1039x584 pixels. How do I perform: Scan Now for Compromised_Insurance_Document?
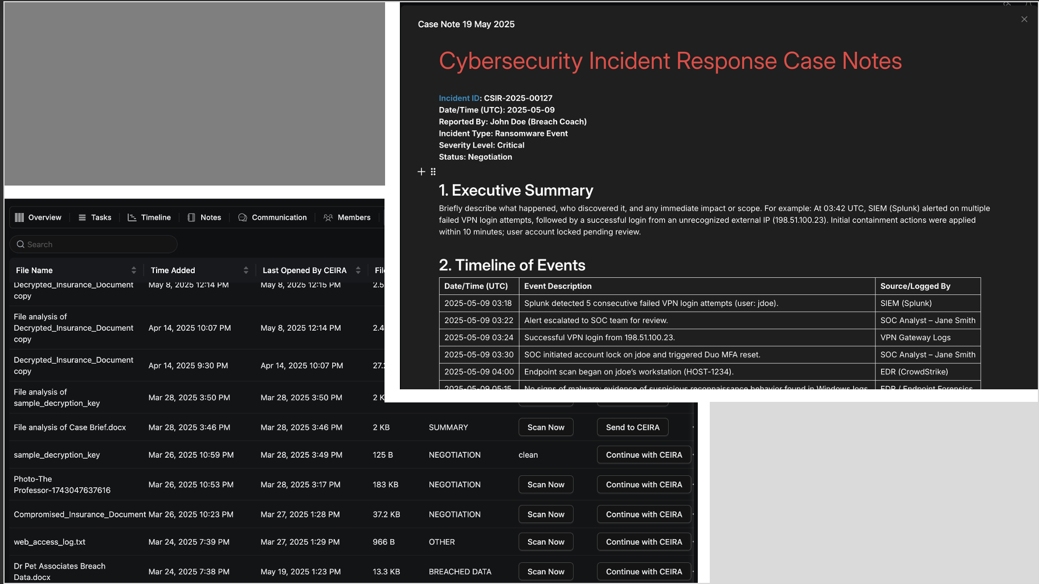[x=546, y=514]
